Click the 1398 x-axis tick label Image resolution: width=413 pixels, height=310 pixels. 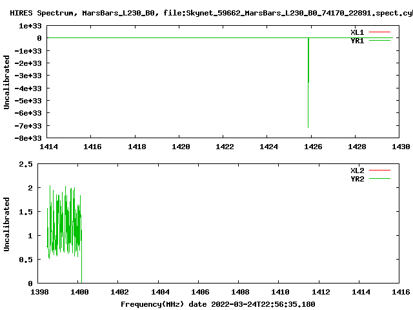[39, 292]
